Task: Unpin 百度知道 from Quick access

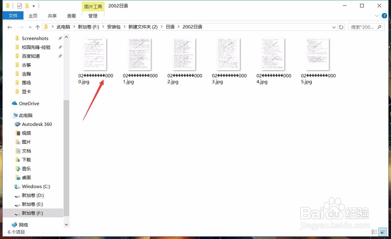Action: point(60,56)
